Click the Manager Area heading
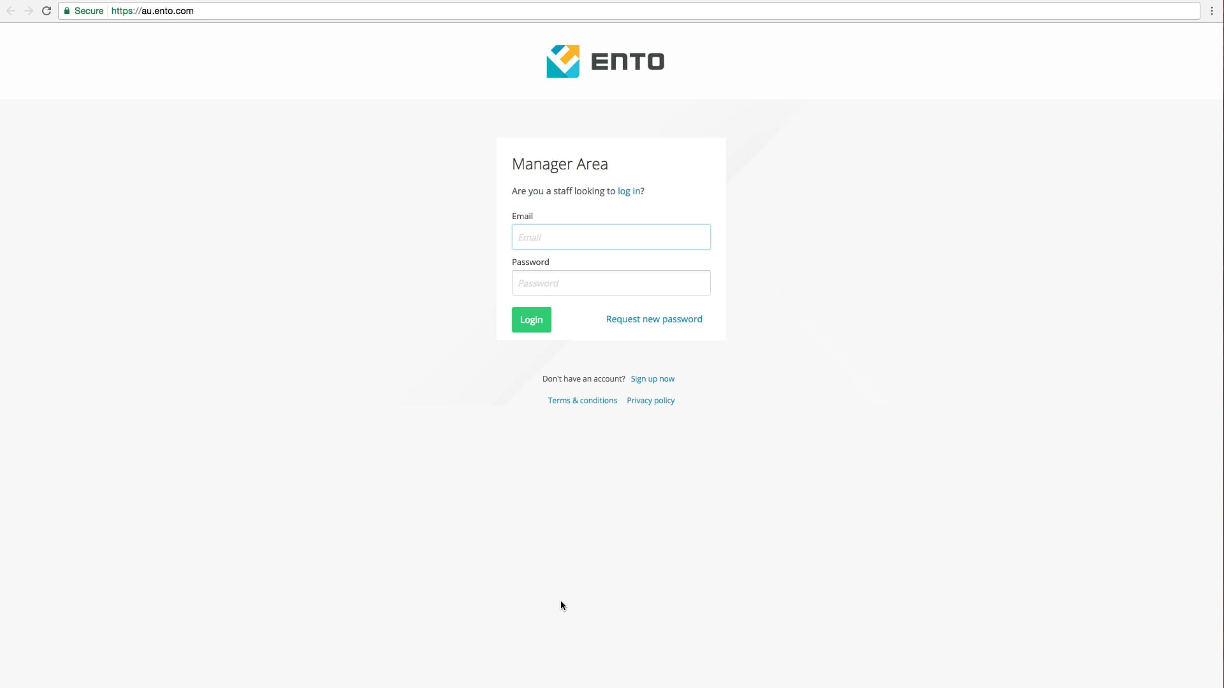The height and width of the screenshot is (688, 1224). [x=560, y=164]
